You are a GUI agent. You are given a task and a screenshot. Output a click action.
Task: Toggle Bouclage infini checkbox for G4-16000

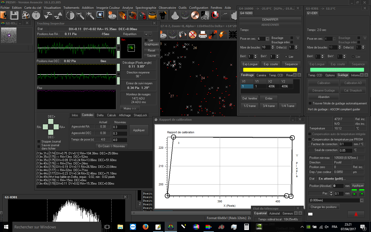coord(292,42)
